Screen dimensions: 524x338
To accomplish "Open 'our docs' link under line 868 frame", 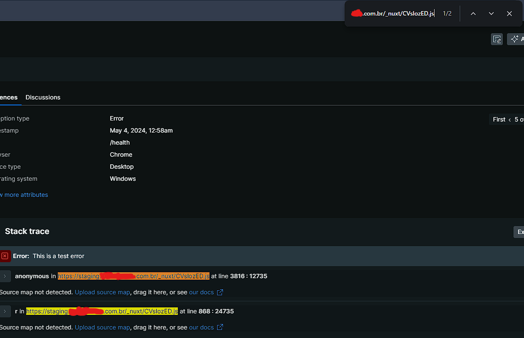I will coord(201,327).
